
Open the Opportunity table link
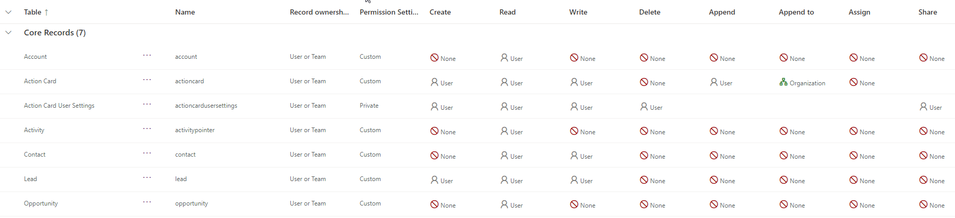click(41, 203)
